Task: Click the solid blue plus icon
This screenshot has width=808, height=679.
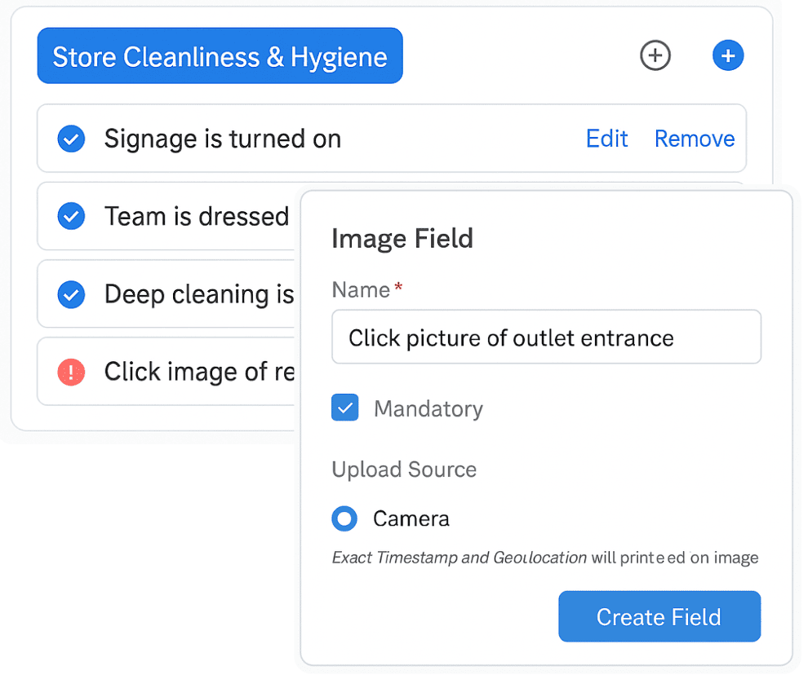Action: click(x=728, y=56)
